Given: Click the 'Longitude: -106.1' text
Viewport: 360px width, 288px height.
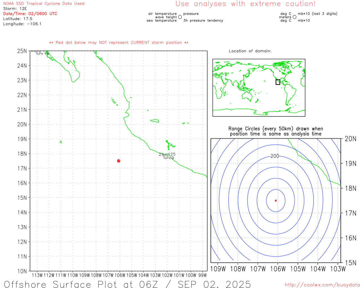Looking at the screenshot, I should 22,24.
